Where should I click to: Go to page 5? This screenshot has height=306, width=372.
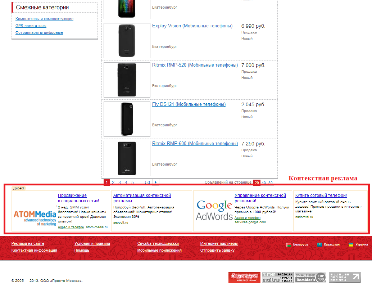[x=133, y=182]
